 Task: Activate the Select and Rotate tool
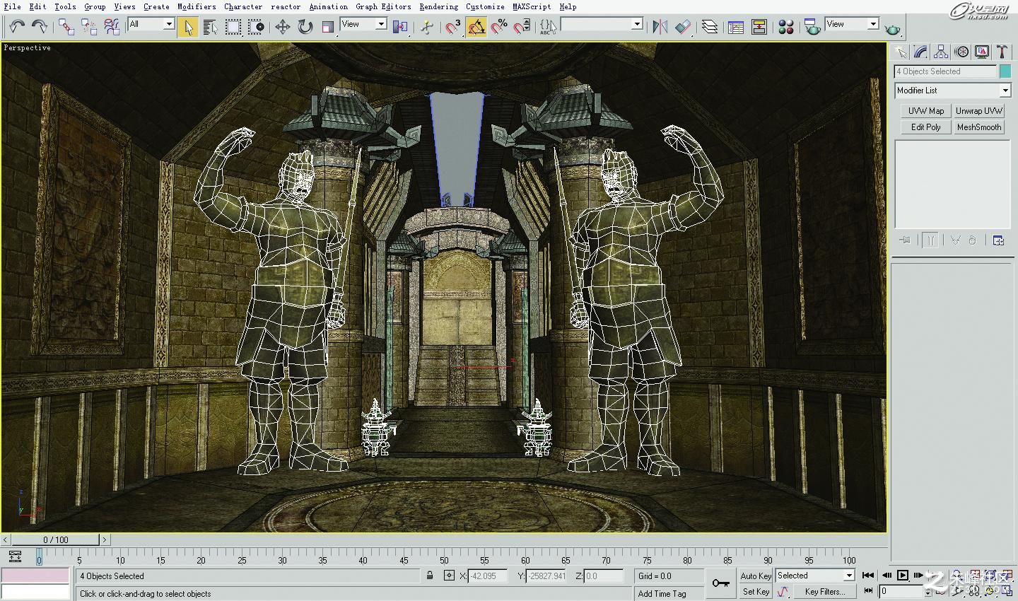click(x=305, y=27)
